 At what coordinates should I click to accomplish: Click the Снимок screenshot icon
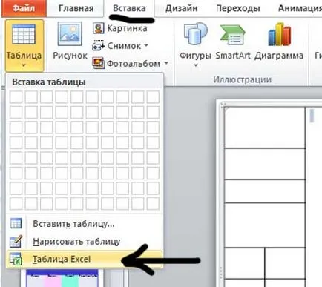pos(98,46)
